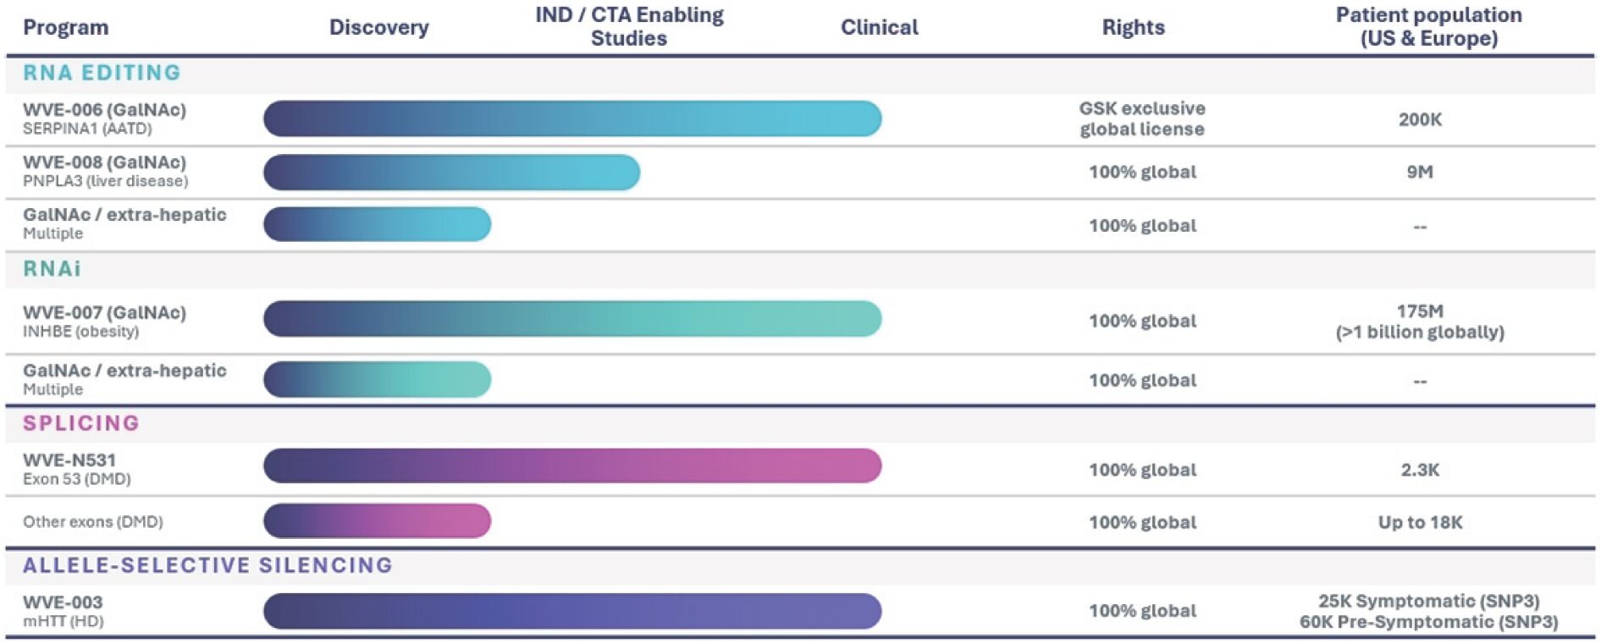Click the WVE-006 blue progress bar
The width and height of the screenshot is (1601, 643).
point(572,118)
